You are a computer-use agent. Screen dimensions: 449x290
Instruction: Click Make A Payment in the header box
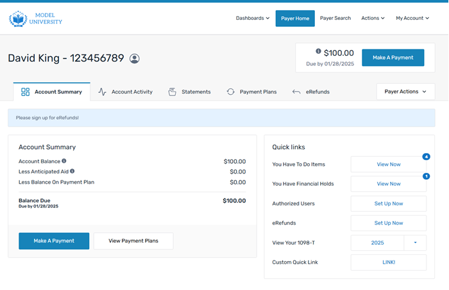tap(393, 58)
